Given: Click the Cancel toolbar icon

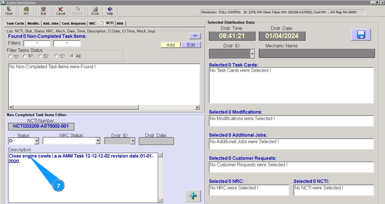Looking at the screenshot, I should tap(60, 11).
